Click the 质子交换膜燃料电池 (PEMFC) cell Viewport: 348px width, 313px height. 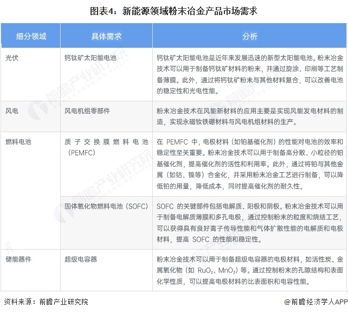point(107,164)
